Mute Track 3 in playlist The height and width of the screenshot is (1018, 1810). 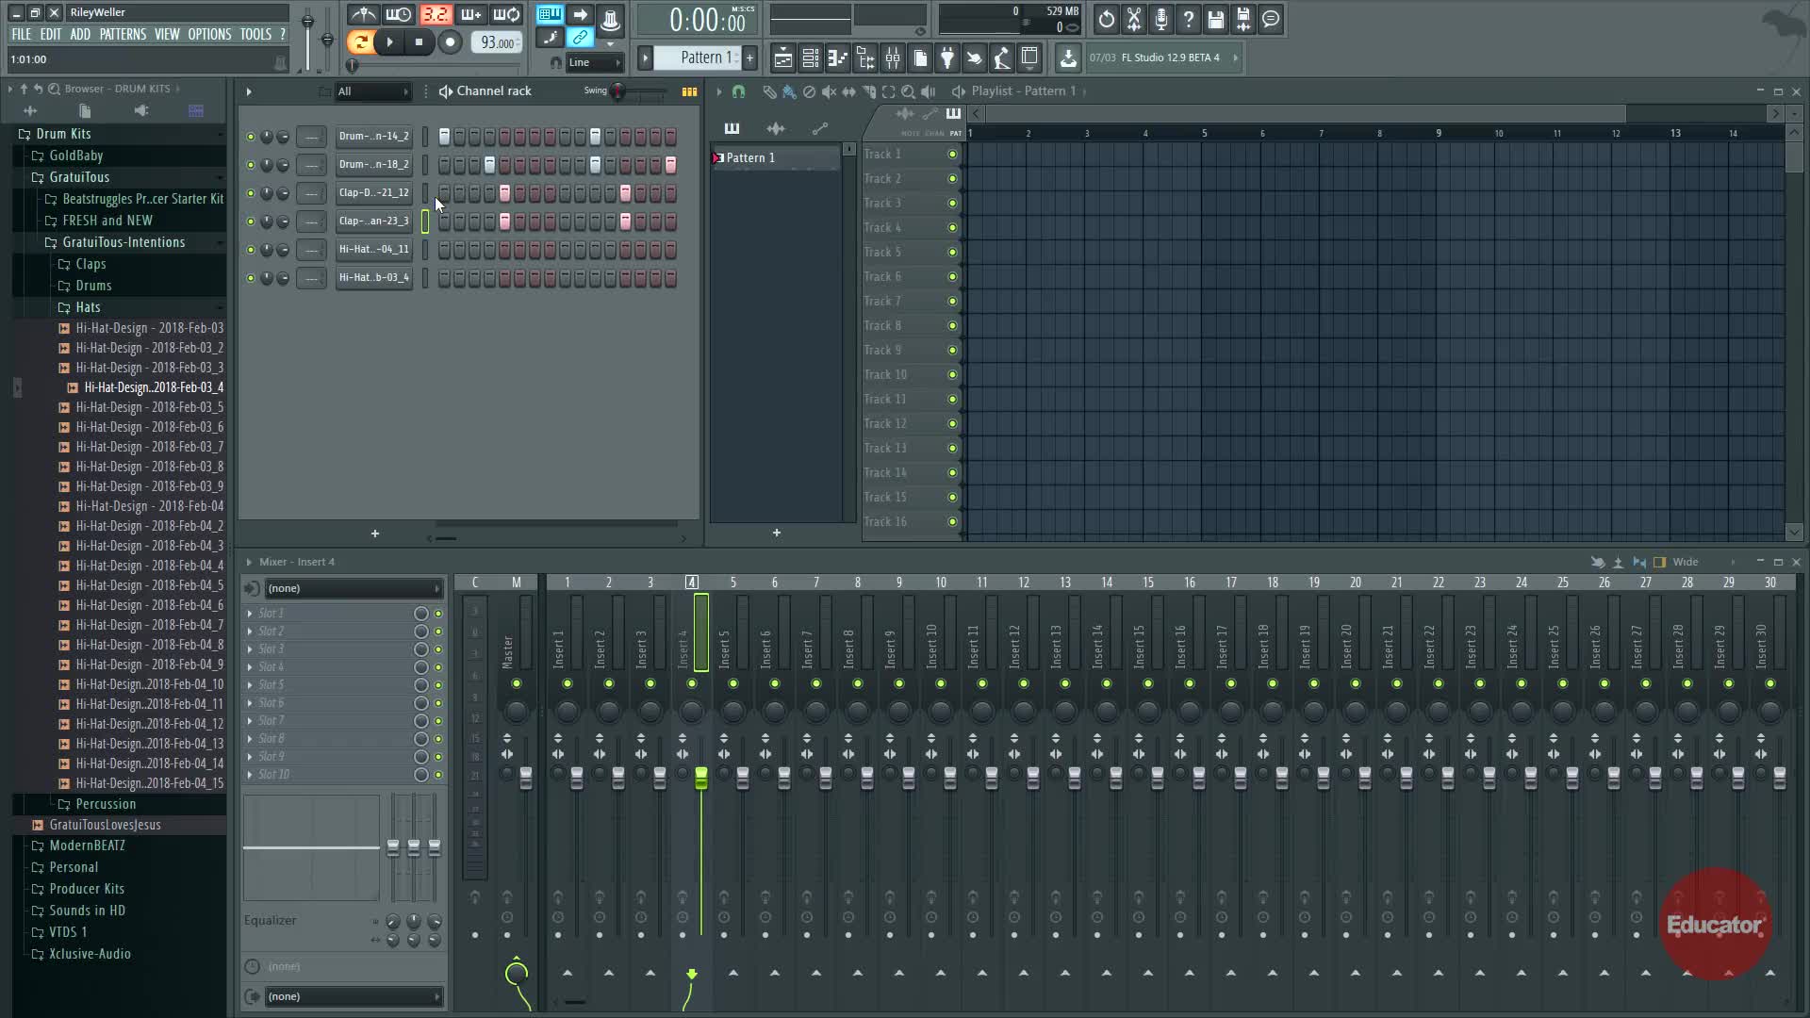pos(952,204)
